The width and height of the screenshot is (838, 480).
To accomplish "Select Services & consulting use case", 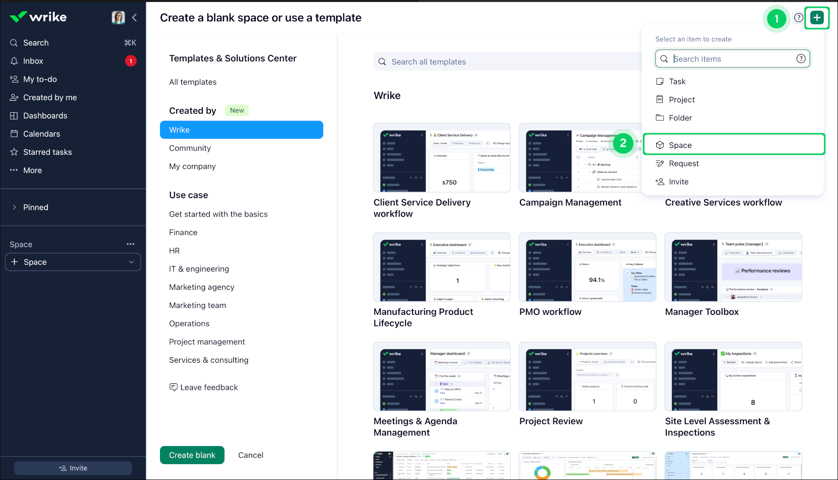I will 209,360.
